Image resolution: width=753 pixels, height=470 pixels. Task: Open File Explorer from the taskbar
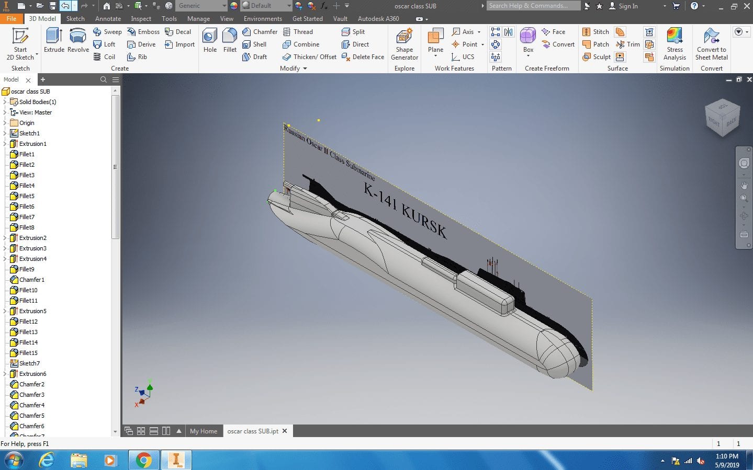click(x=78, y=460)
